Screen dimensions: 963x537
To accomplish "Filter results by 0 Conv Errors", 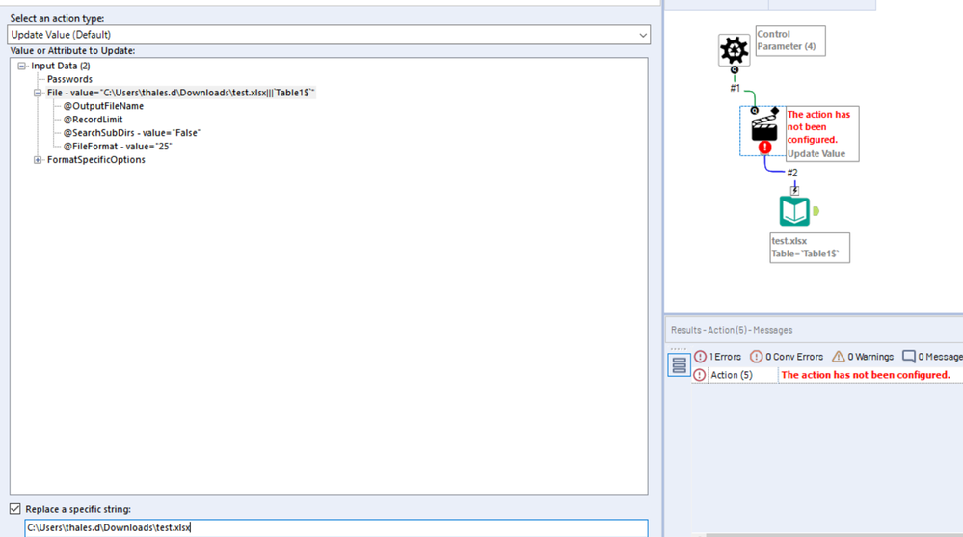I will click(x=787, y=357).
